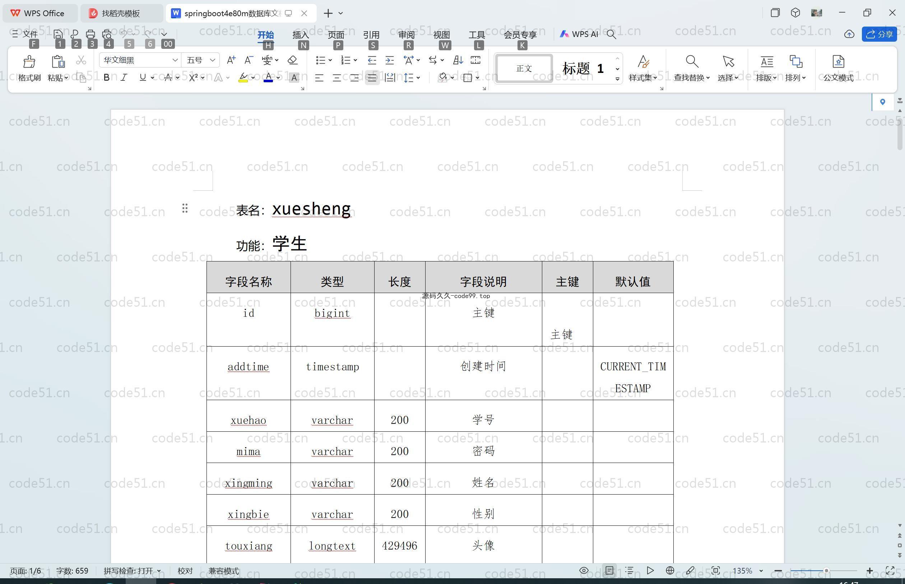Open the 引用 References tab
This screenshot has height=584, width=905.
click(371, 34)
